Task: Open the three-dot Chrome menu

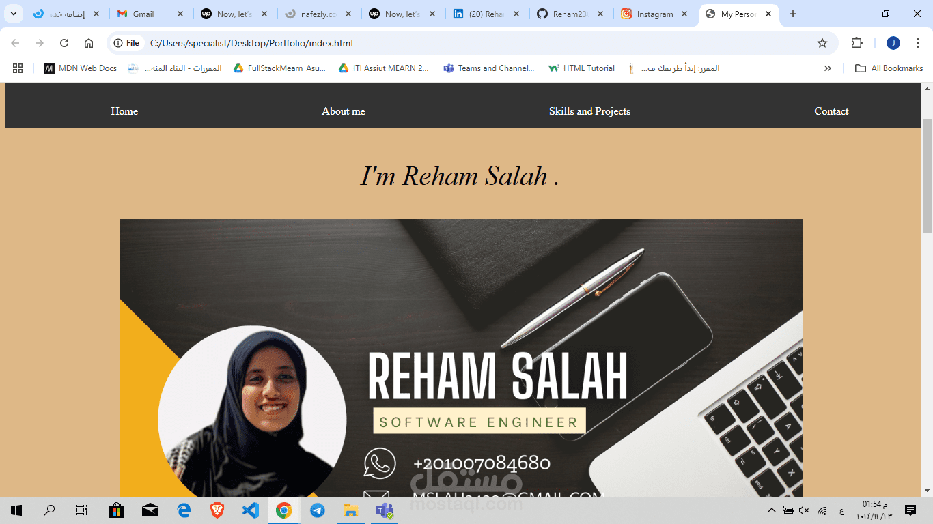Action: tap(917, 43)
